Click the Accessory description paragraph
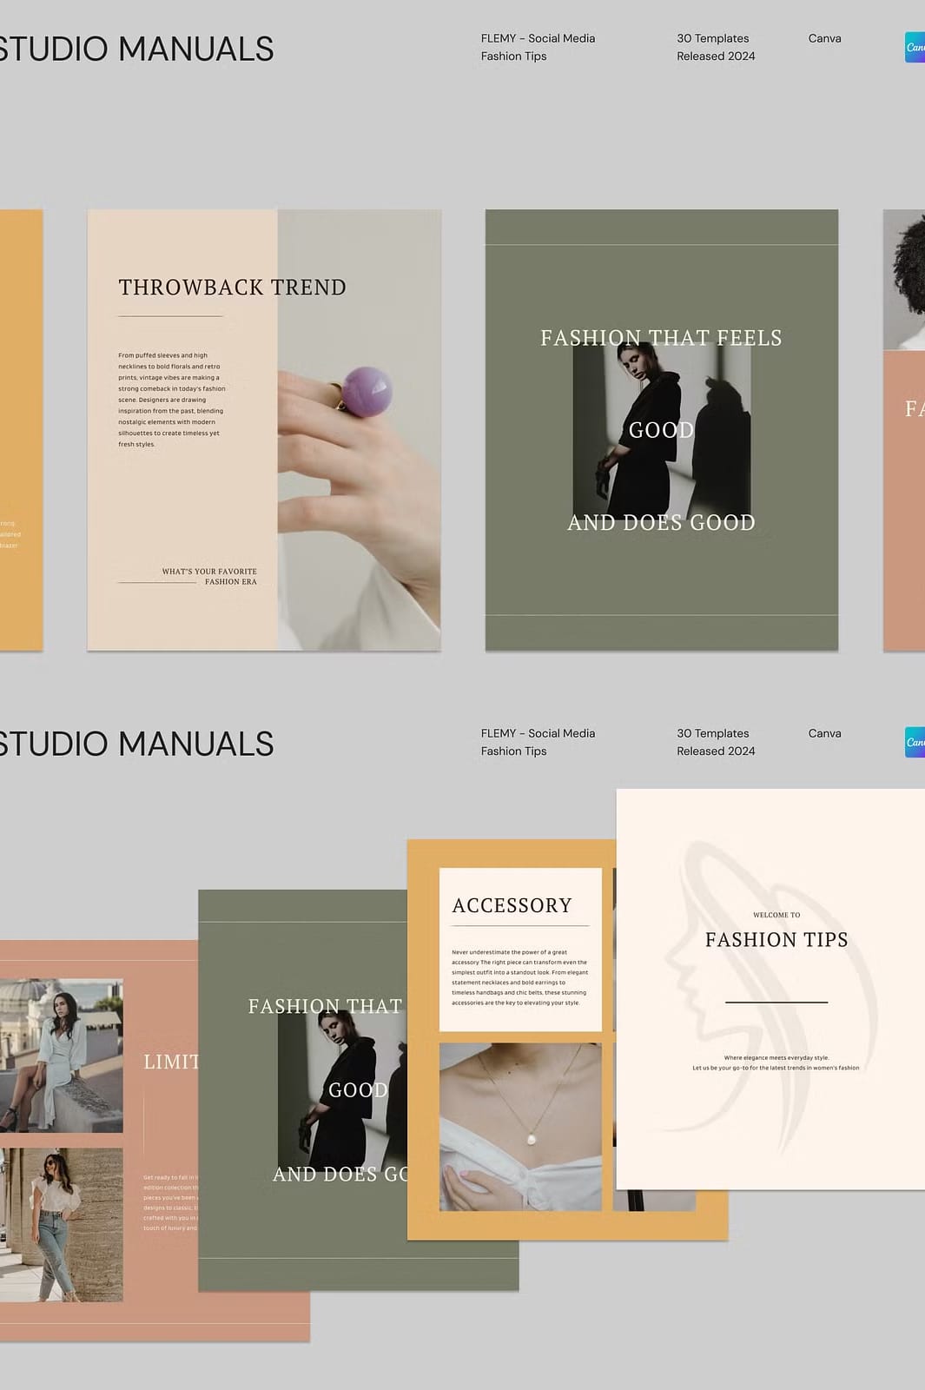Viewport: 925px width, 1390px height. point(519,977)
